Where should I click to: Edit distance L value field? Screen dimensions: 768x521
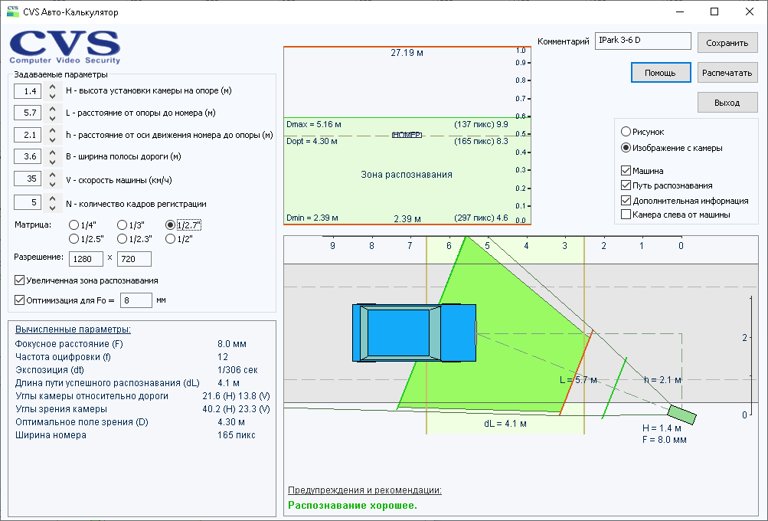coord(28,113)
